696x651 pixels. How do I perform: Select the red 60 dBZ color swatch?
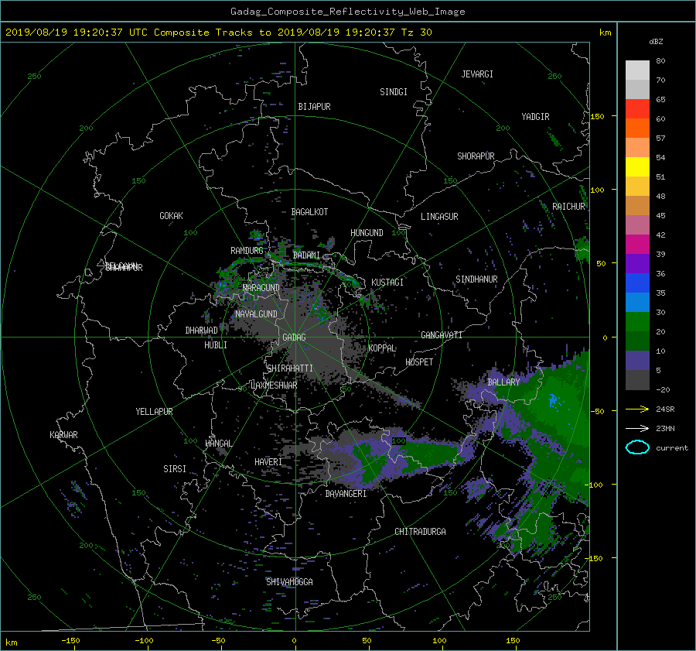637,108
